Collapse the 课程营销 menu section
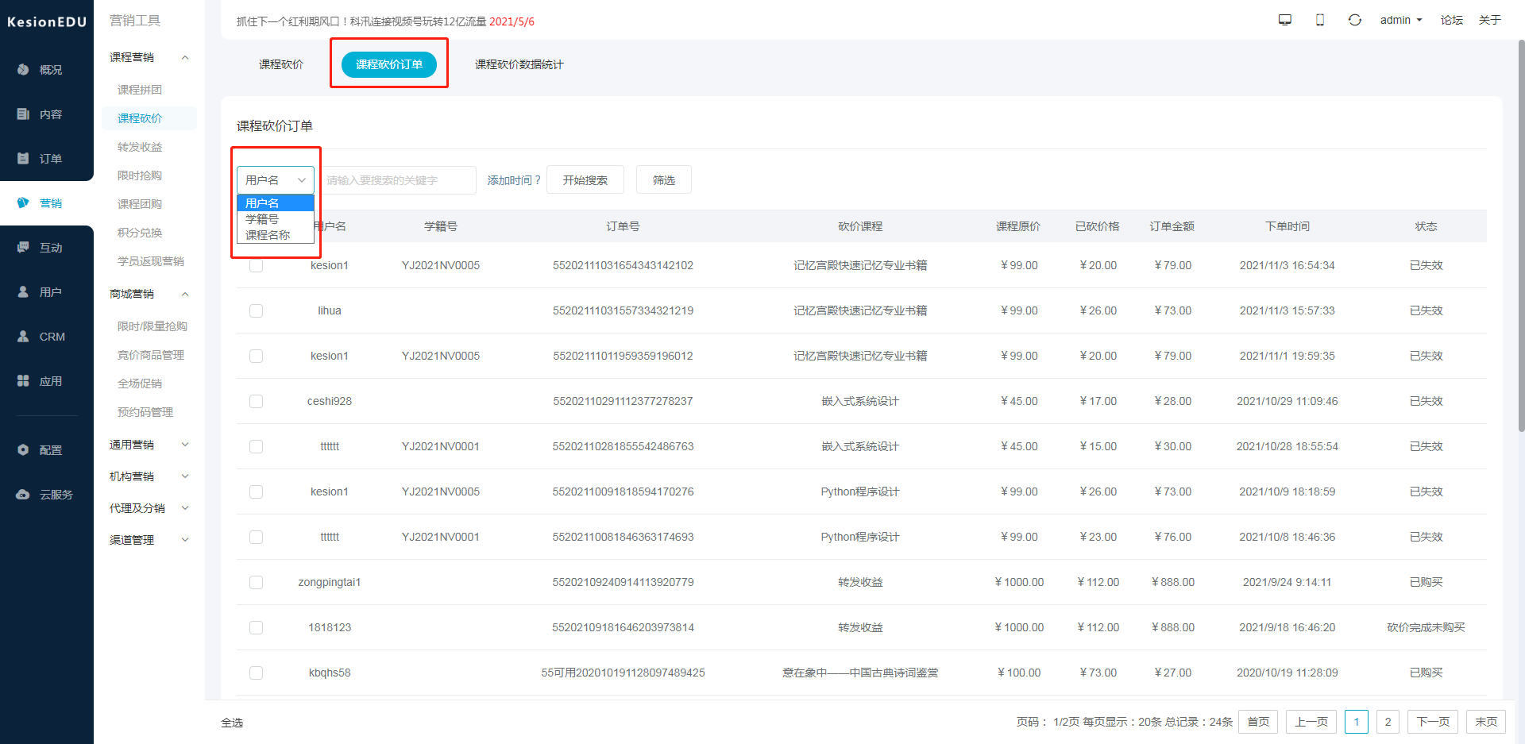Image resolution: width=1525 pixels, height=744 pixels. 149,57
